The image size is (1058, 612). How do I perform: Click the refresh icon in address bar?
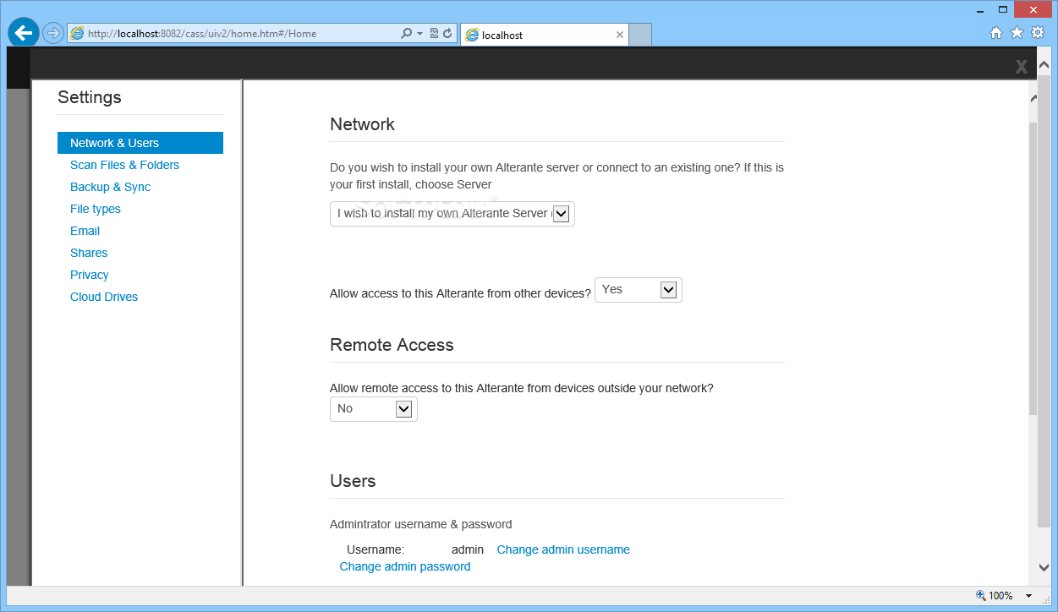tap(447, 34)
